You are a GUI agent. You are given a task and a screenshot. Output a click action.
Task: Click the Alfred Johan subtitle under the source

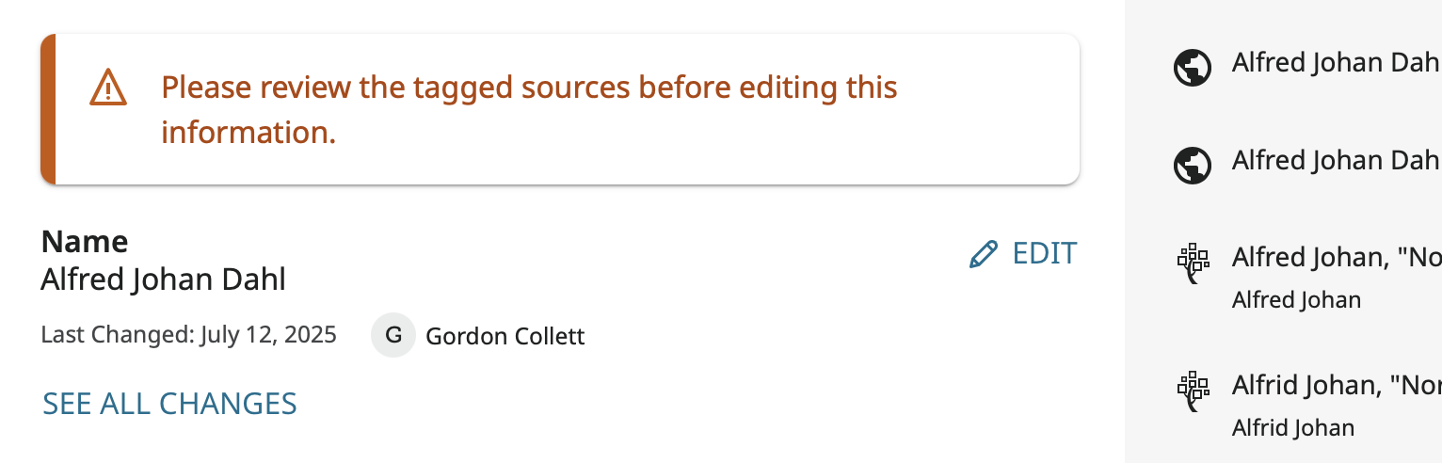[x=1295, y=300]
